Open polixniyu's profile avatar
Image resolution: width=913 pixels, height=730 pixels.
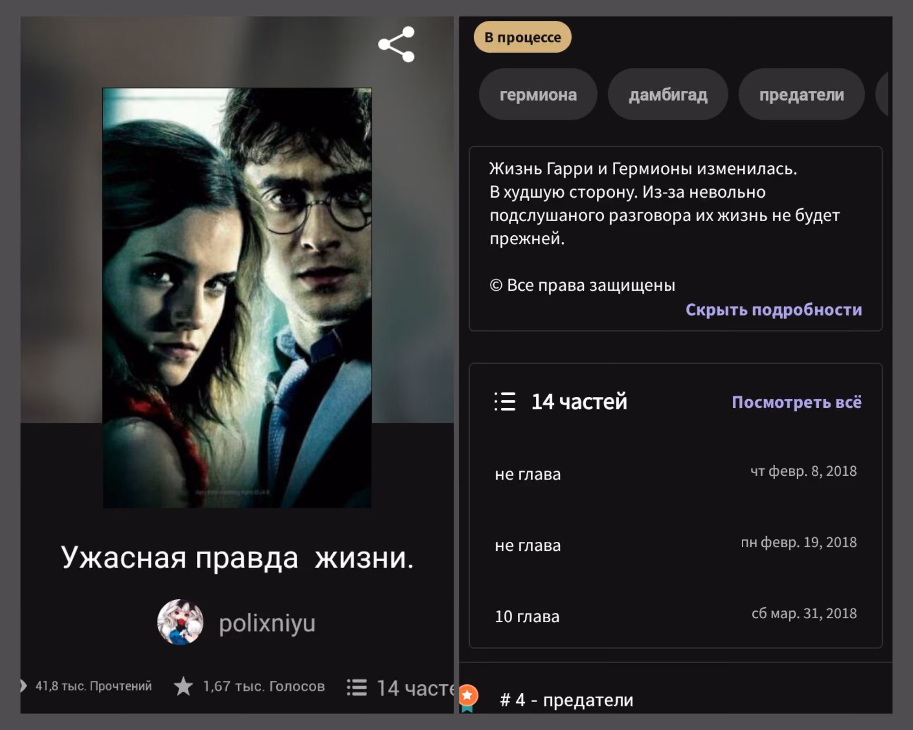point(180,622)
